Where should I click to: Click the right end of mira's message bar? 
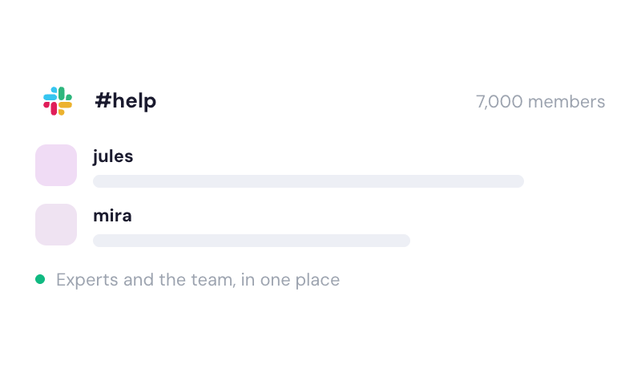click(404, 241)
